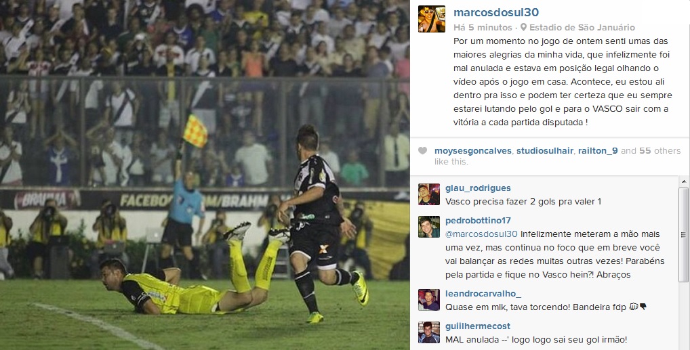
Task: Visit moysesgoncalves profile from likes
Action: (x=472, y=151)
